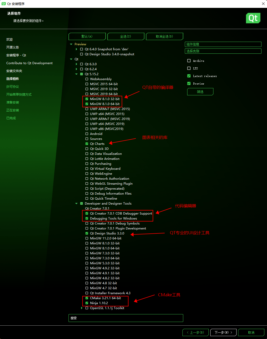Apply filters with 筛选 button
The height and width of the screenshot is (339, 267).
[200, 92]
